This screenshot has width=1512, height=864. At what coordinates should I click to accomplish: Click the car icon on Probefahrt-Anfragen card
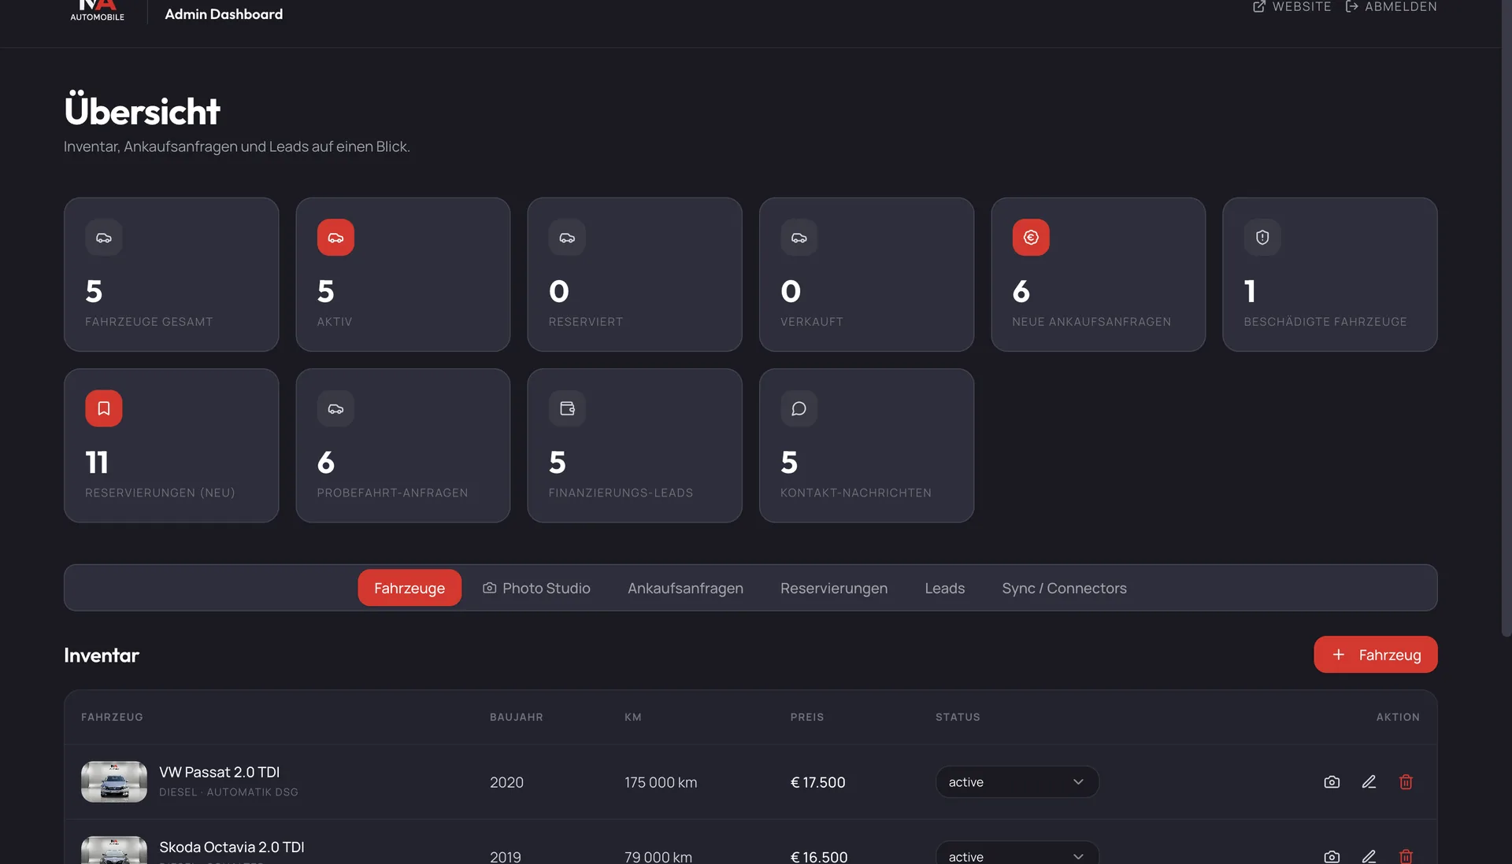pos(335,408)
